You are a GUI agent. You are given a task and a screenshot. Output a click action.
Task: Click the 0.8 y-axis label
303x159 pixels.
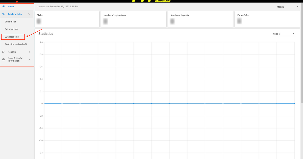(x=41, y=55)
